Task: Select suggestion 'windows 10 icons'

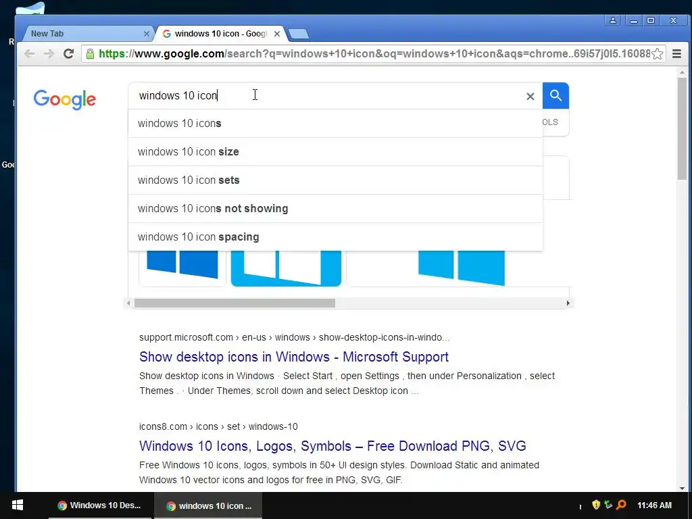Action: (335, 124)
